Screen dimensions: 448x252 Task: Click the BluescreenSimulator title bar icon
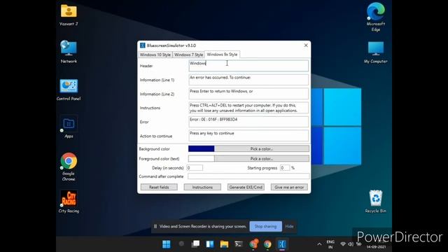(143, 45)
